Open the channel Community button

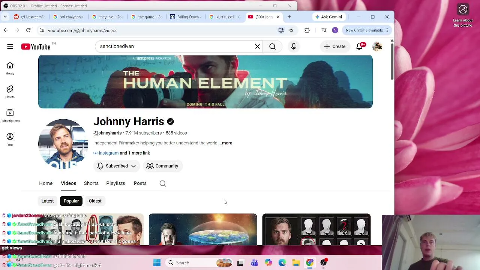162,166
